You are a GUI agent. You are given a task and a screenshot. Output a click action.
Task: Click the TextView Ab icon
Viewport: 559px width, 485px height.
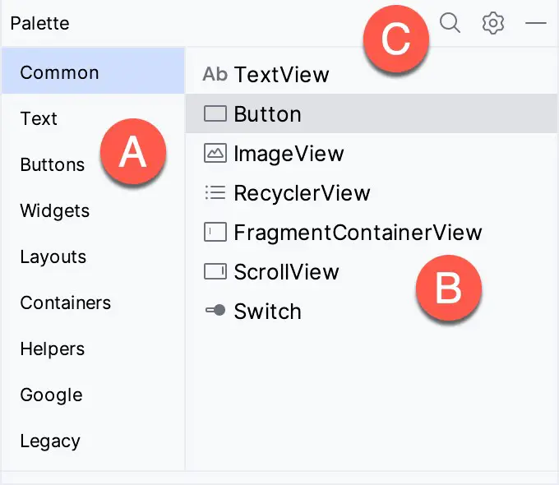(x=215, y=74)
